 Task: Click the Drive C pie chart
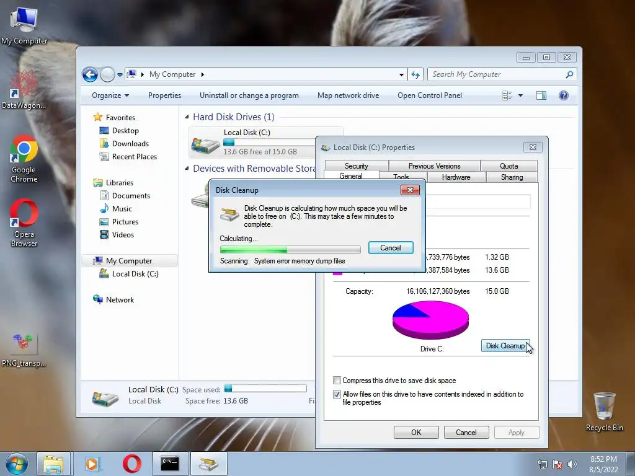(430, 320)
